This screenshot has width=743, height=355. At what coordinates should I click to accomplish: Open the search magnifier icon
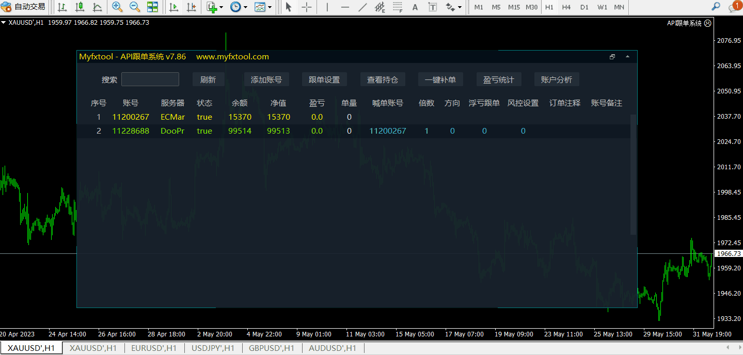pyautogui.click(x=715, y=7)
